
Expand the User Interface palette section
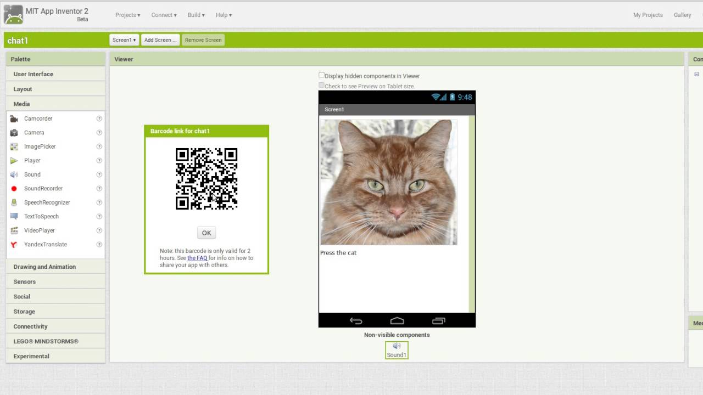[55, 74]
